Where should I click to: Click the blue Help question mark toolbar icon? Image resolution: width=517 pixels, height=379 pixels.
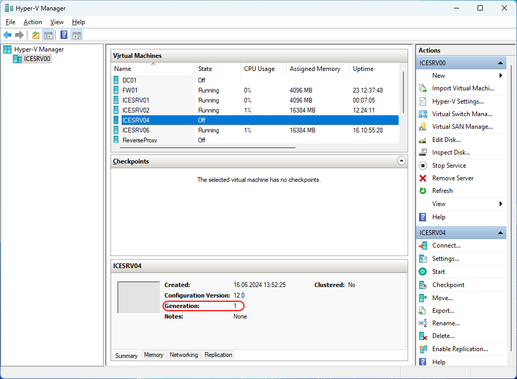(x=64, y=35)
